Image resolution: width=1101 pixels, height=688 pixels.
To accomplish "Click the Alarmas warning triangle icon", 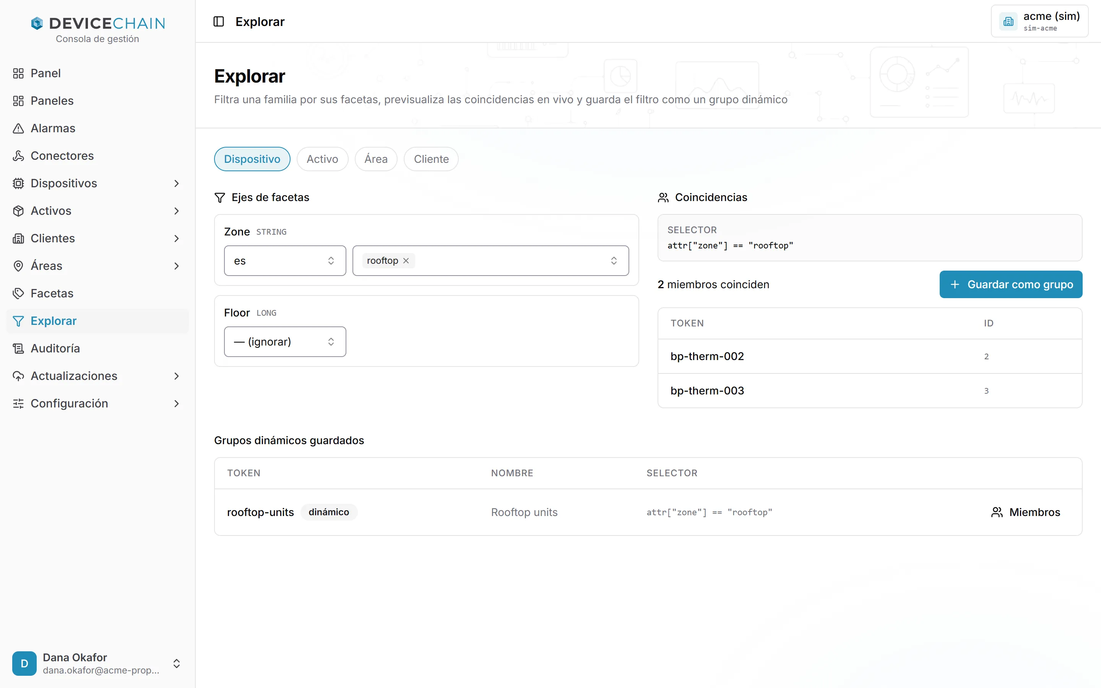I will [x=18, y=128].
